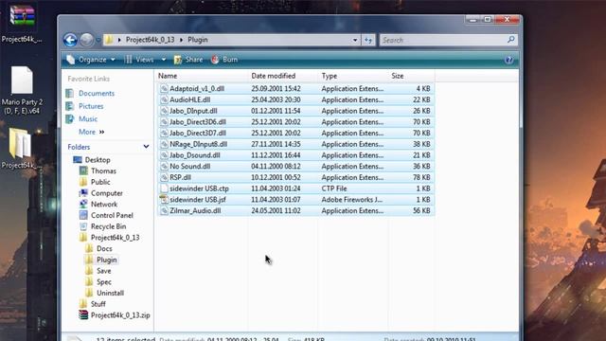Viewport: 606px width, 341px height.
Task: Click the "CTP File" type cell
Action: 334,188
